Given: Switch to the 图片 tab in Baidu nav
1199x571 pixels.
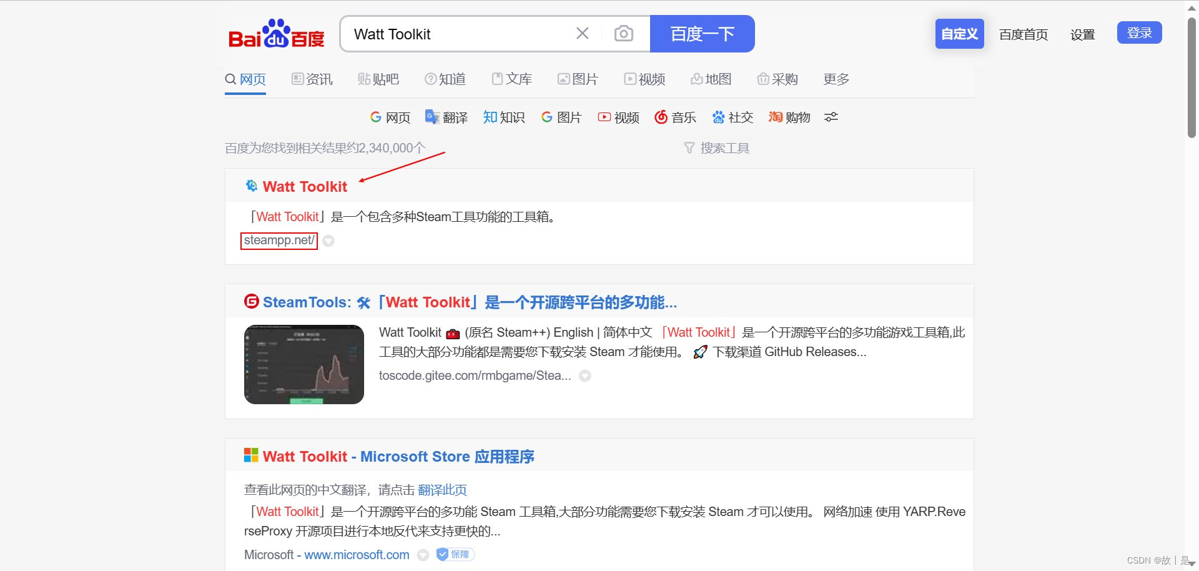Looking at the screenshot, I should (578, 79).
